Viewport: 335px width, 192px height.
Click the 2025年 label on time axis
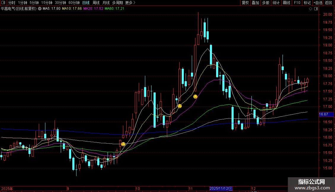coord(7,188)
